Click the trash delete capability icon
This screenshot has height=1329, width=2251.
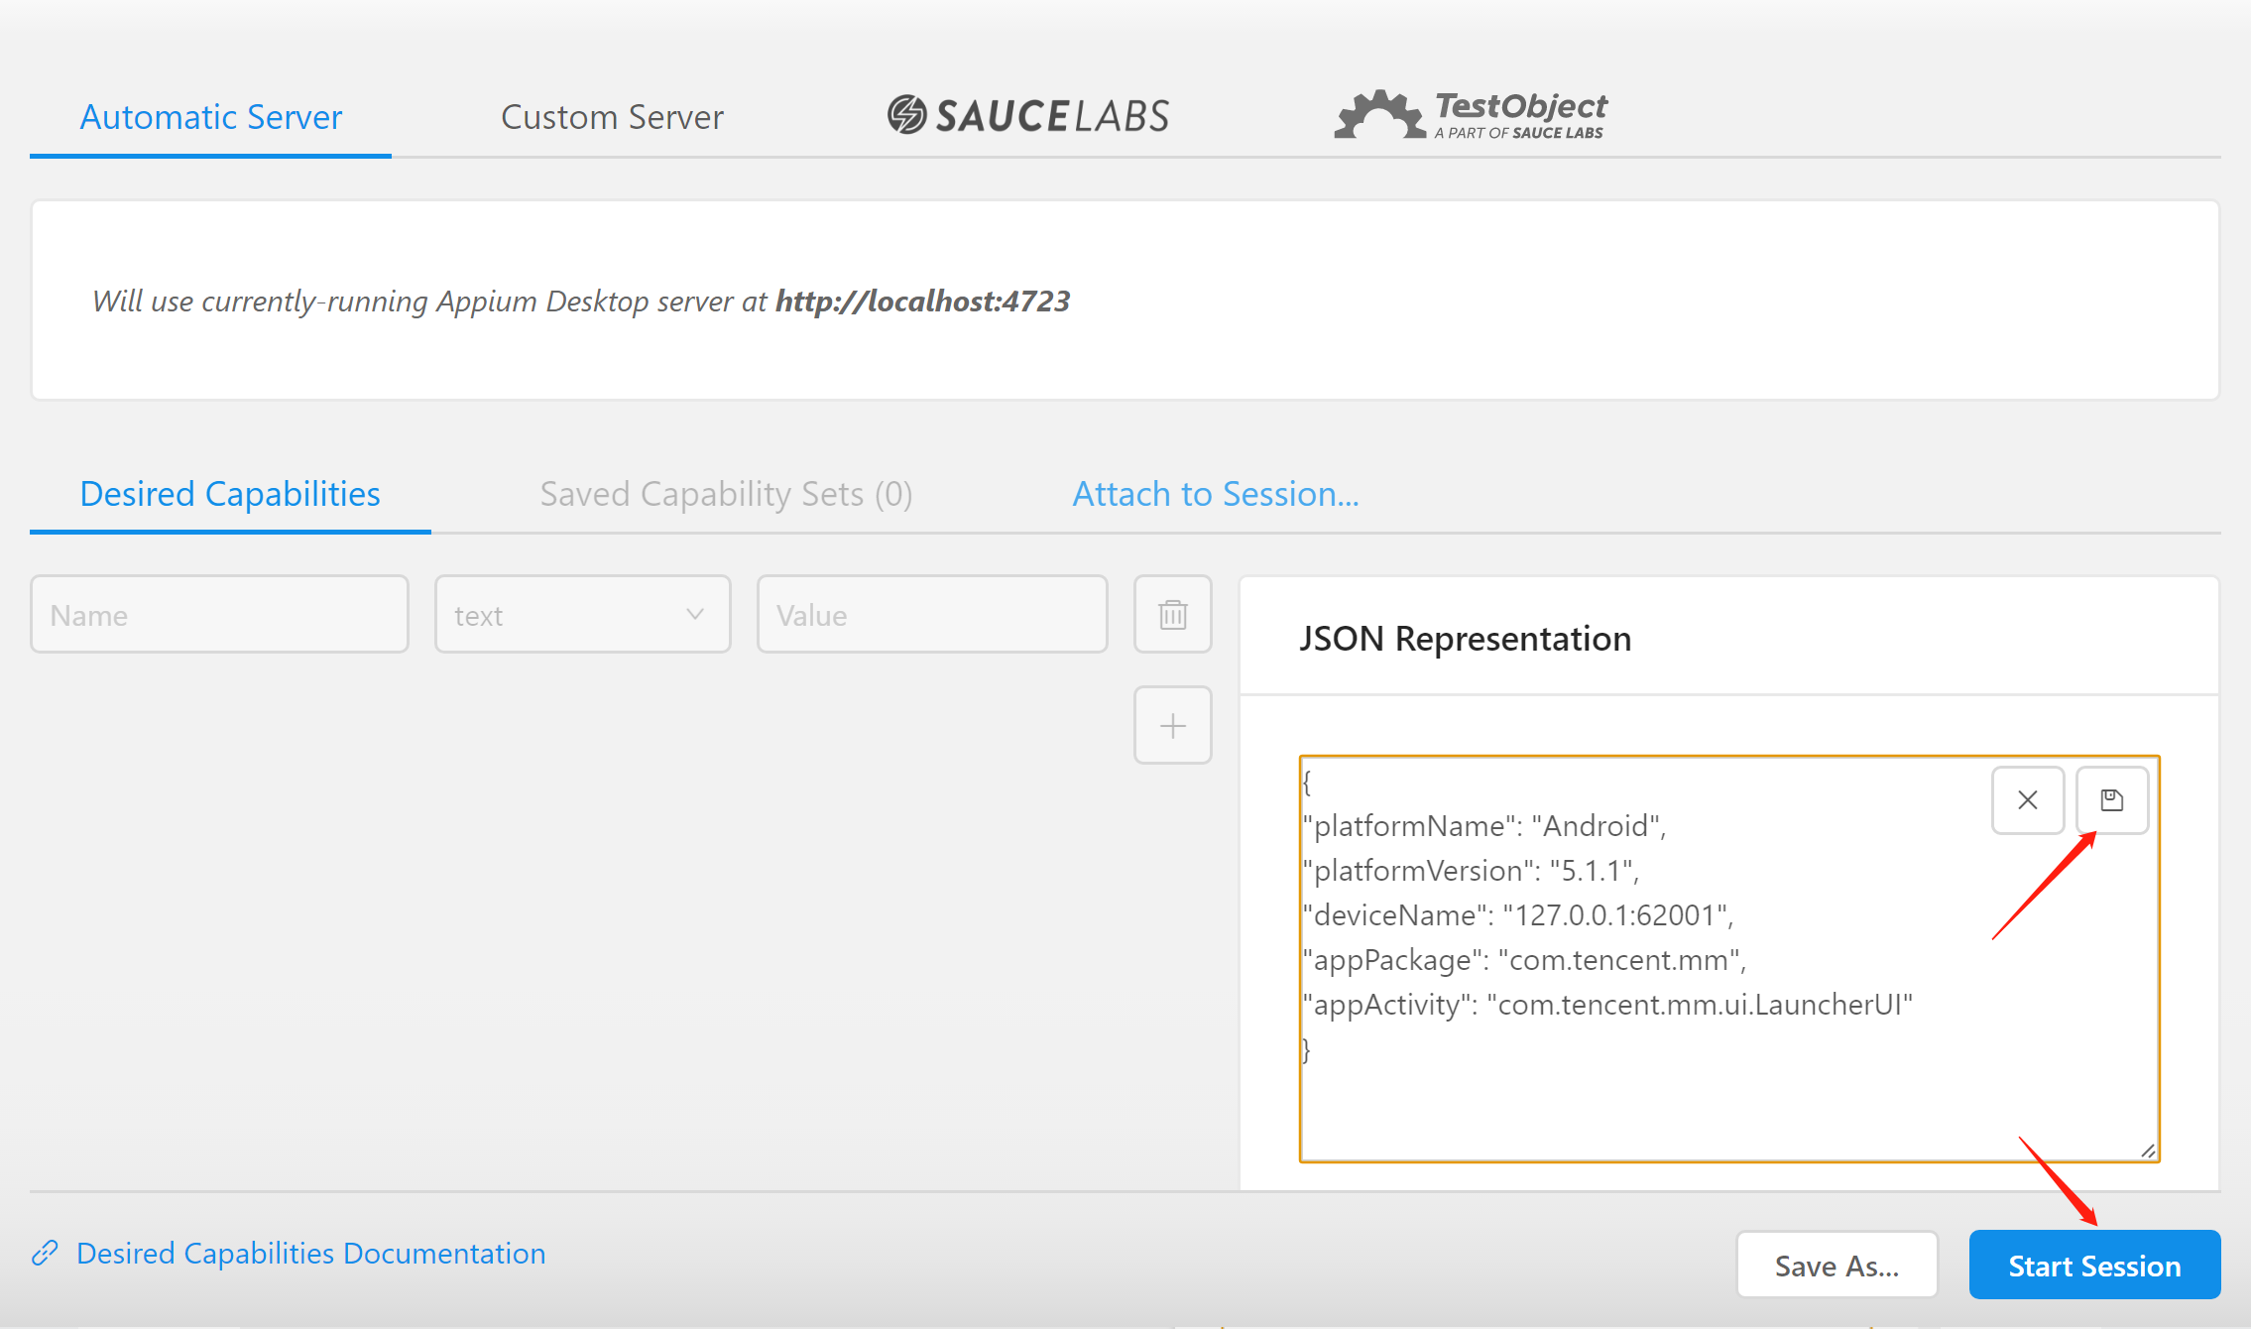1172,615
